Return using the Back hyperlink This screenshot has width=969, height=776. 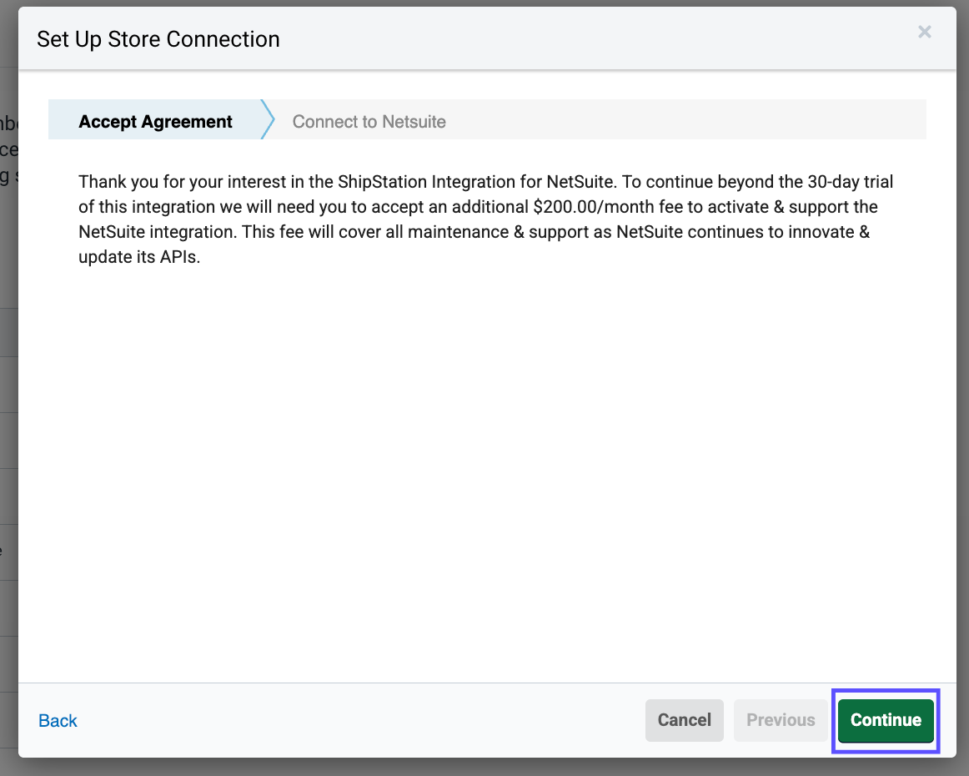[58, 720]
